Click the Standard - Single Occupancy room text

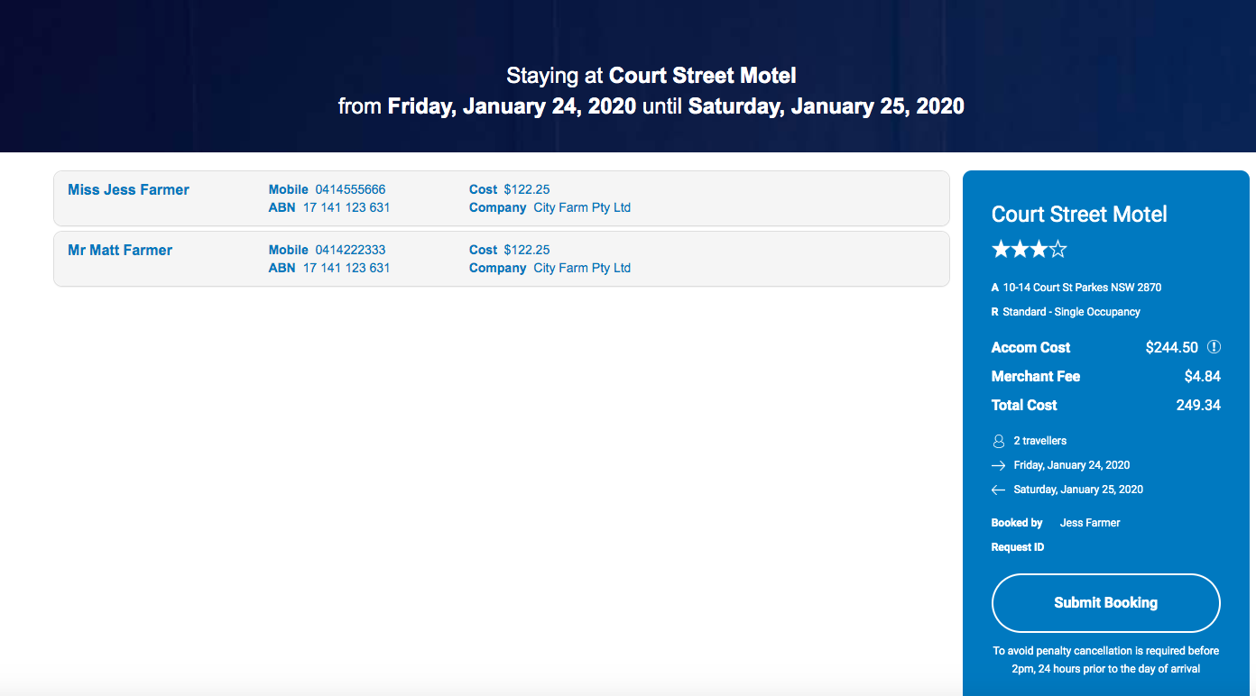pyautogui.click(x=1071, y=312)
